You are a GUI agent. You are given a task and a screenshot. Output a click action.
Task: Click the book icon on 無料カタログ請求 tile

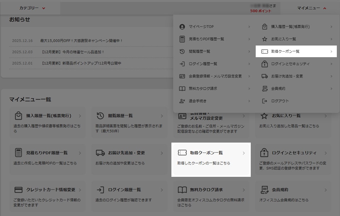point(181,189)
